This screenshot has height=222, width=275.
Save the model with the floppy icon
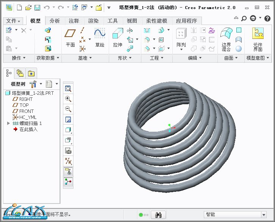tap(37, 8)
